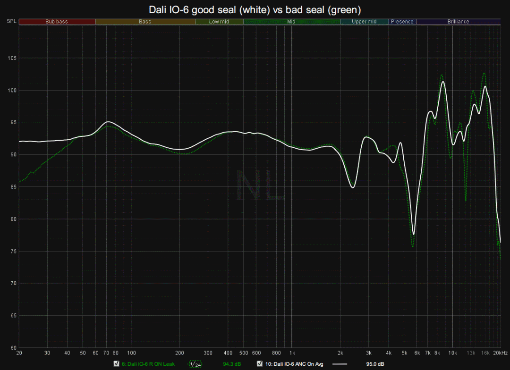Select the Upper mid band label
This screenshot has width=510, height=370.
[x=364, y=21]
